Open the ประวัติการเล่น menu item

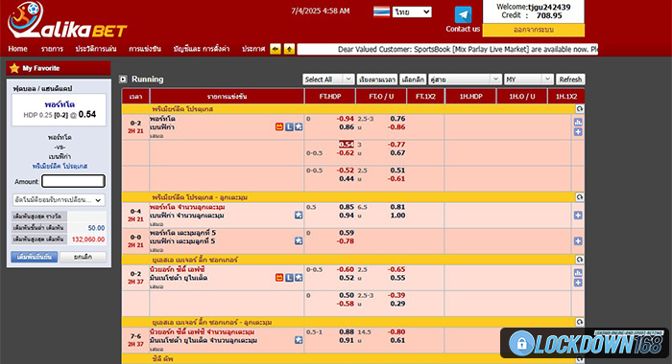click(x=96, y=49)
